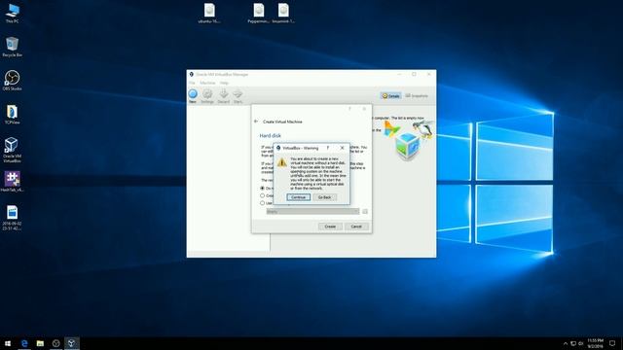
Task: Click Go Back in the warning dialog
Action: pos(324,197)
